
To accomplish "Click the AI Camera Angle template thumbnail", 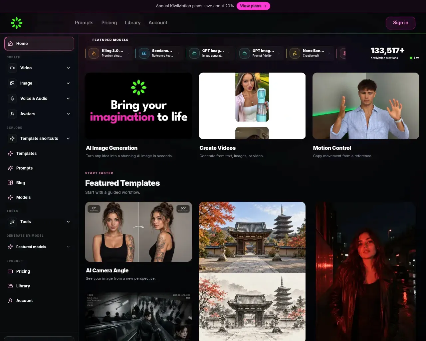I will [x=138, y=232].
